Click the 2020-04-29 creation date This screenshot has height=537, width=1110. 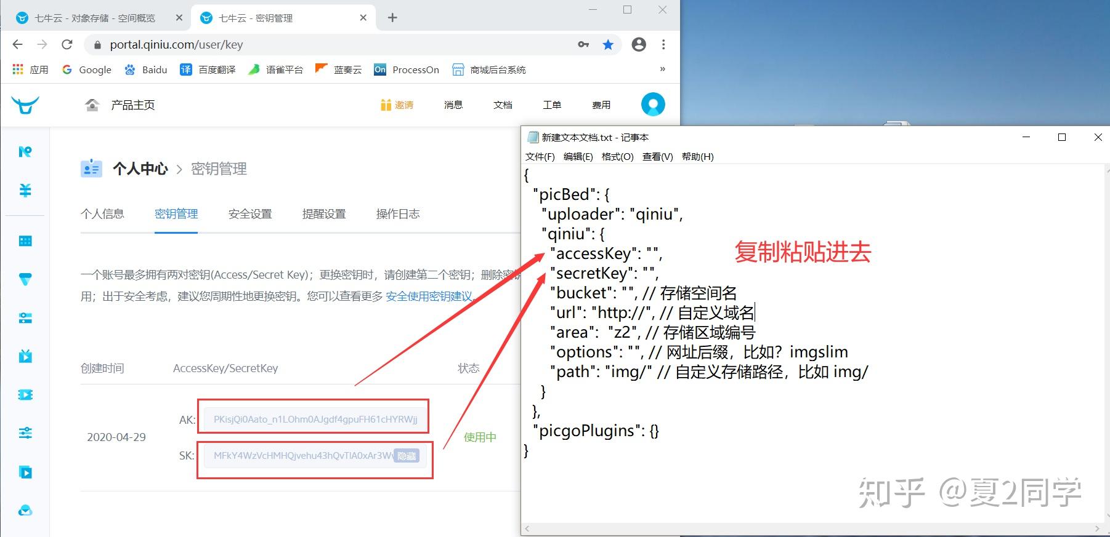click(116, 437)
